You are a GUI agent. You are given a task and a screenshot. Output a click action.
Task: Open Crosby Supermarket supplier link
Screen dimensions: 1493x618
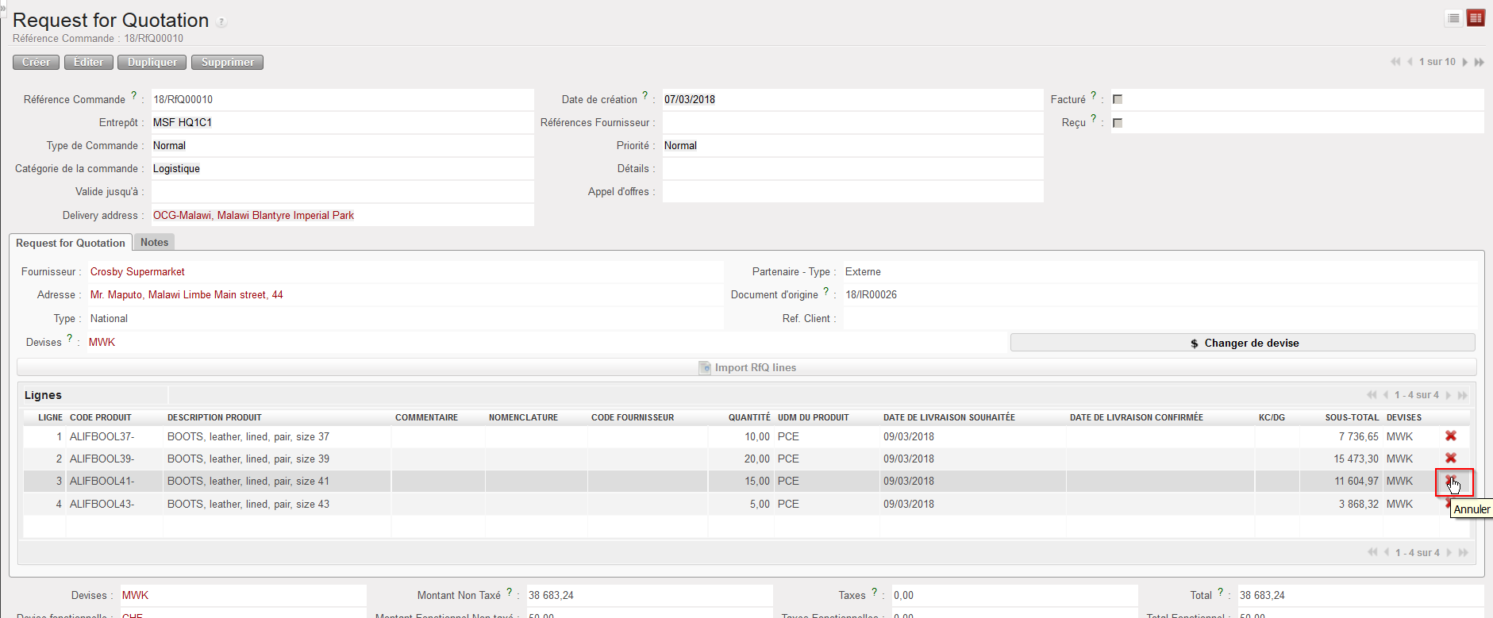pos(137,271)
